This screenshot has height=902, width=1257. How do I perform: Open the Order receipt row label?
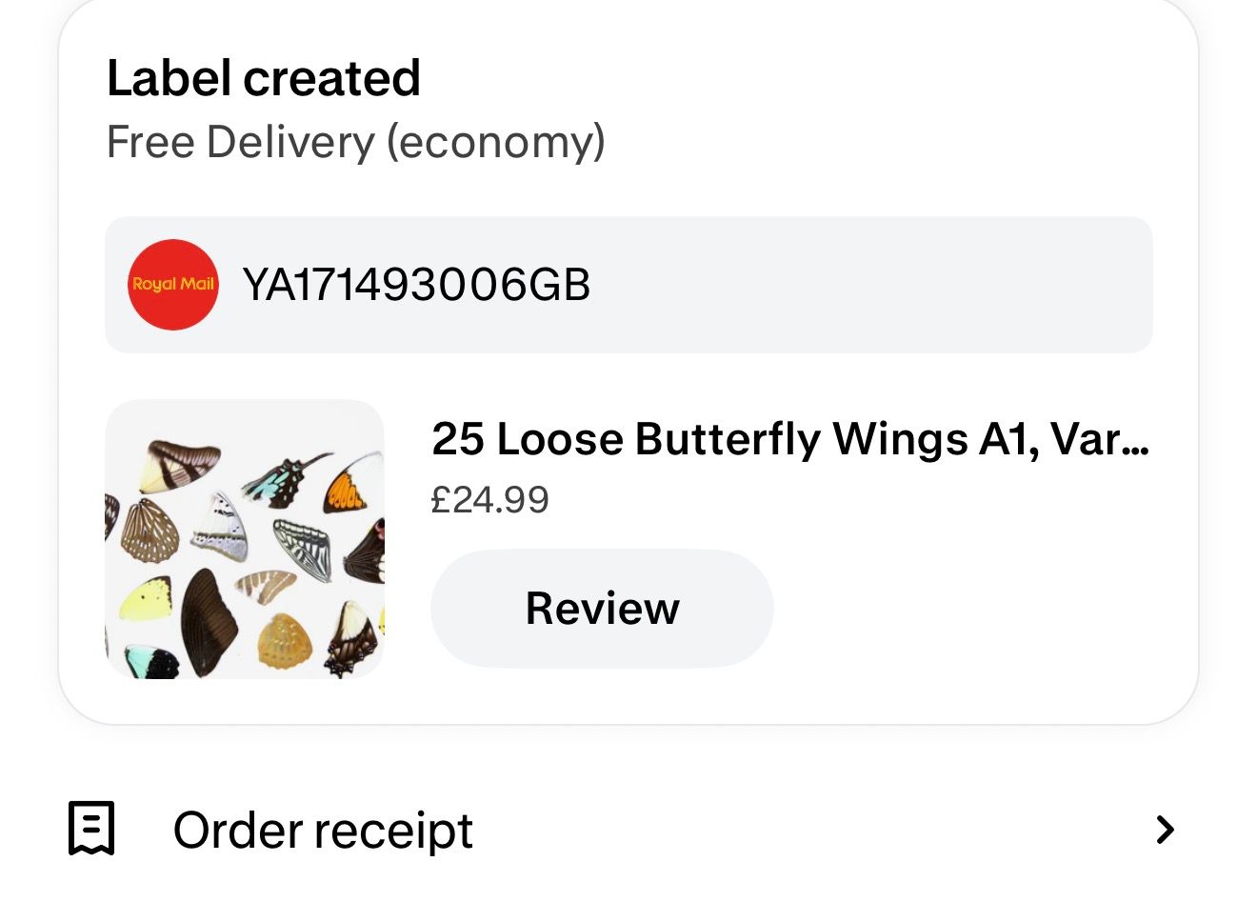click(323, 831)
